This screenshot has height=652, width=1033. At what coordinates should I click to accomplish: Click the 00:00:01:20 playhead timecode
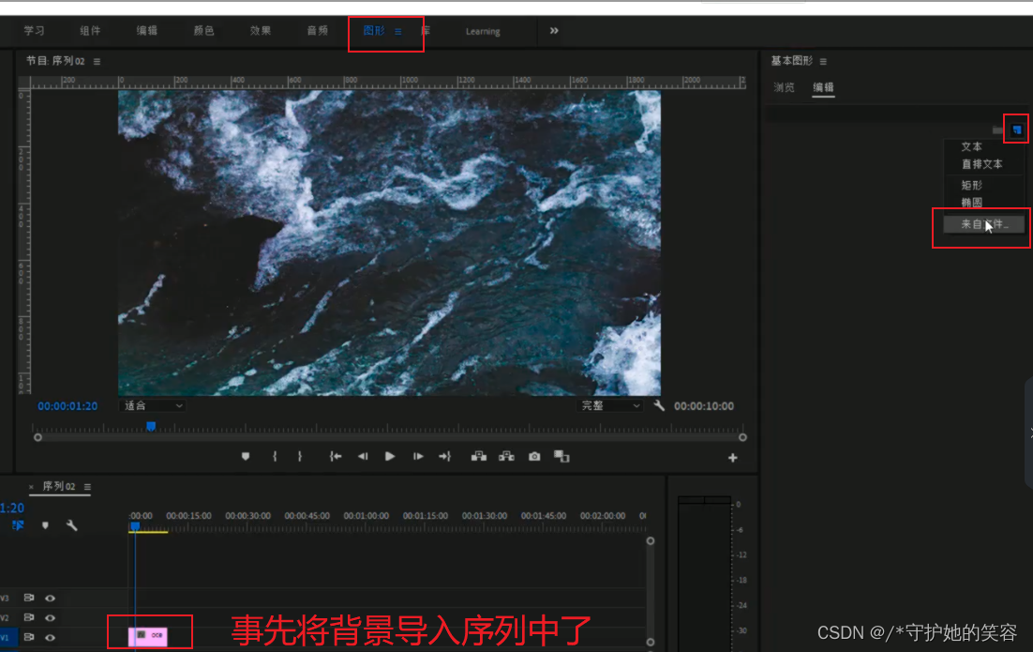[x=67, y=406]
